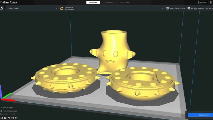Collapse the Lista de objetos panel
Viewport: 213px width, 120px height.
tap(1, 108)
